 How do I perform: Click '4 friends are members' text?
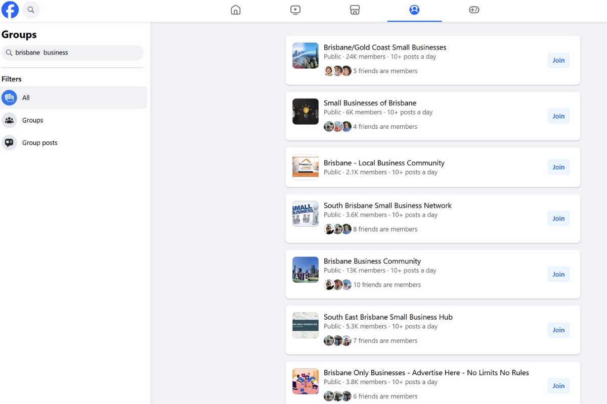pyautogui.click(x=385, y=127)
